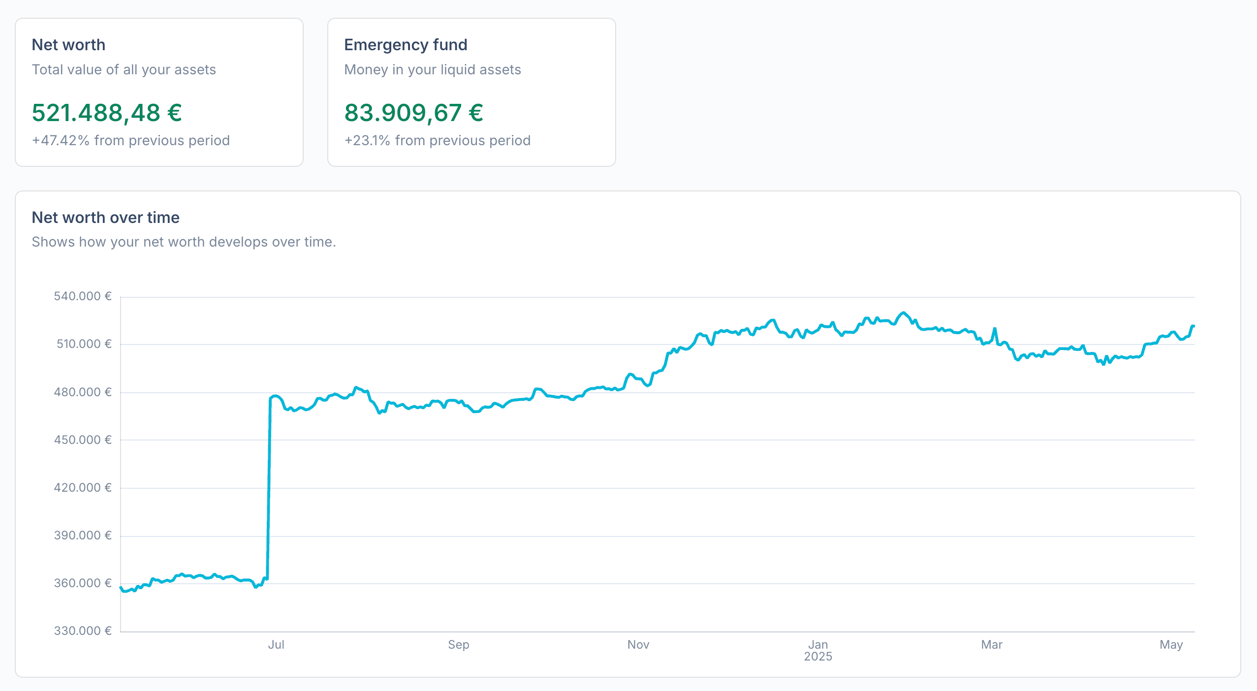
Task: Click the 540.000 € y-axis label
Action: click(83, 296)
